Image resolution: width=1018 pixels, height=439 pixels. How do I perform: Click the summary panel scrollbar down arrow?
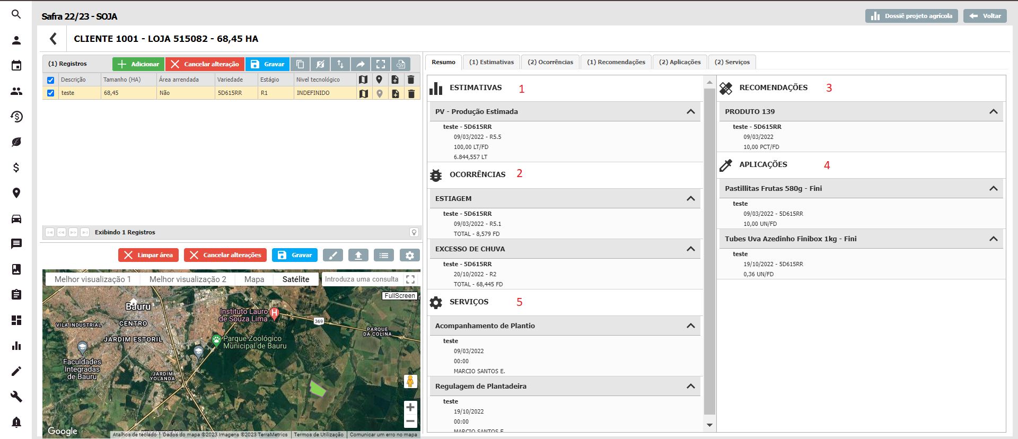(709, 425)
